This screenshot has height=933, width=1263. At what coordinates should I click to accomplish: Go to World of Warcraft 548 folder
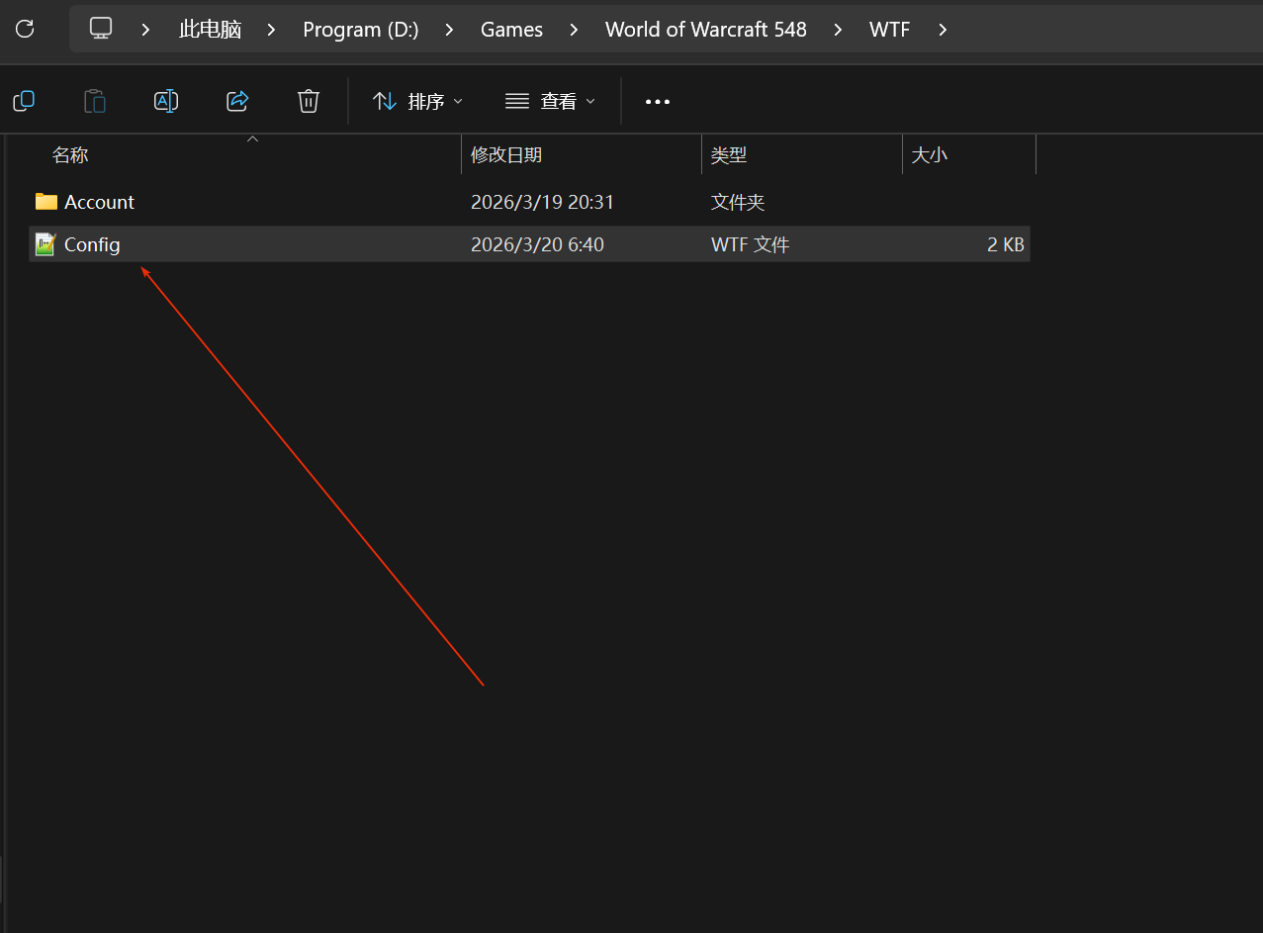(x=705, y=30)
